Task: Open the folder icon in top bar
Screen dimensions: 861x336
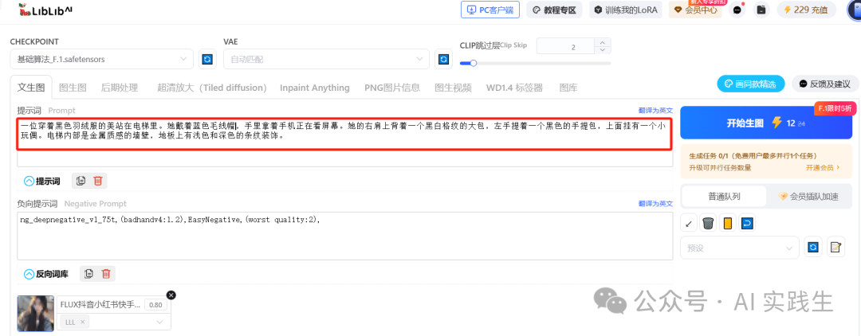Action: tap(761, 10)
